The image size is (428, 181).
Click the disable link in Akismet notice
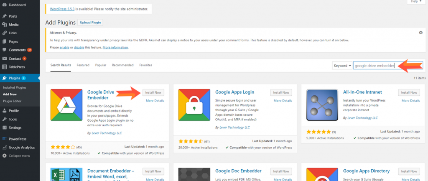79,47
